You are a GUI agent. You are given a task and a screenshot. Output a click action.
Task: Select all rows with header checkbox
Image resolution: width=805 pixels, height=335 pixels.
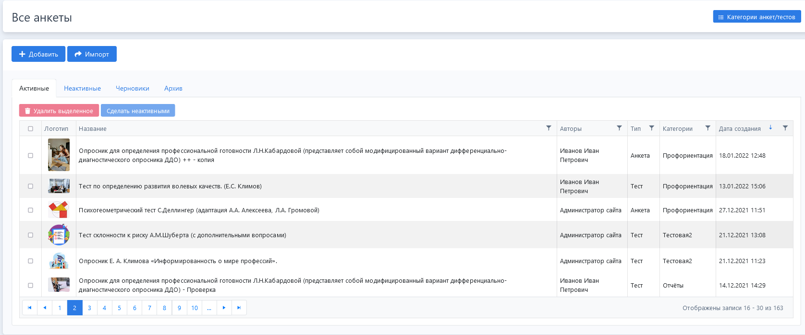click(x=31, y=128)
